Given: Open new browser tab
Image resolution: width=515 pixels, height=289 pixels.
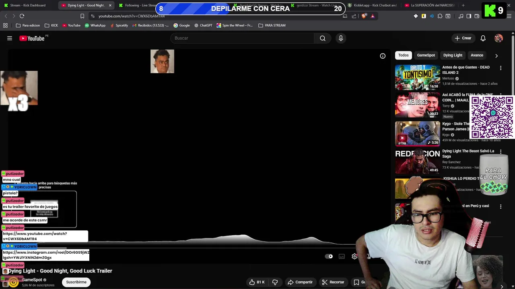Looking at the screenshot, I should 463,5.
